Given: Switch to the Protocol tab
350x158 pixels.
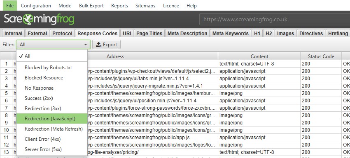Looking at the screenshot, I should [62, 34].
